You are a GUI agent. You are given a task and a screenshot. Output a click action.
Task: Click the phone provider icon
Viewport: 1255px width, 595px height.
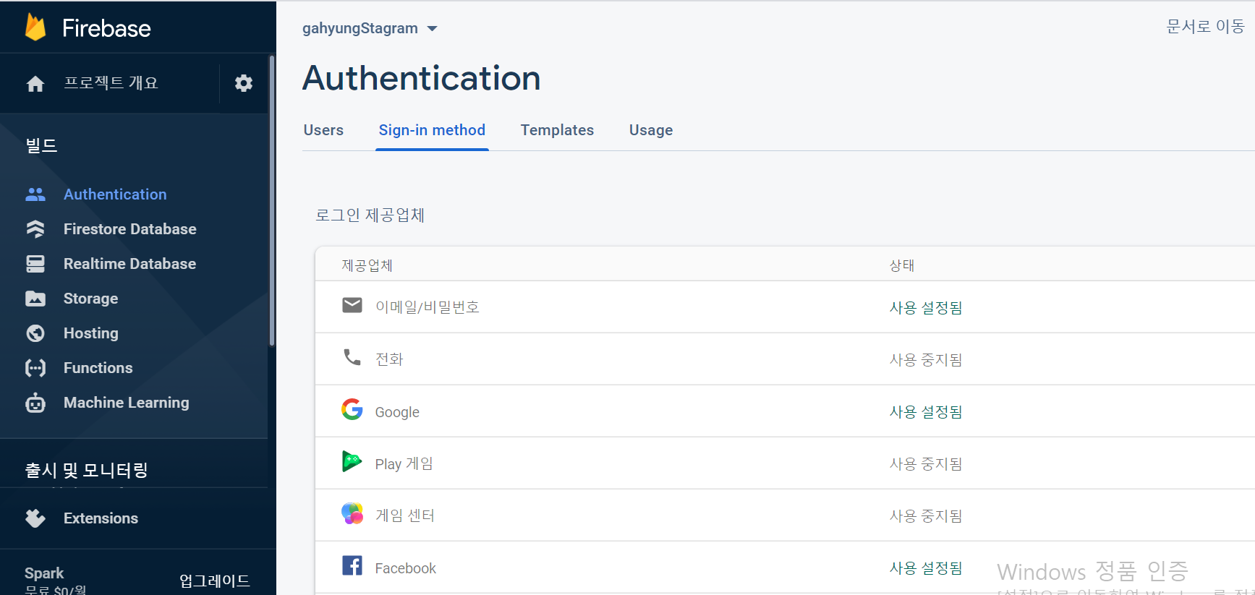pyautogui.click(x=352, y=357)
